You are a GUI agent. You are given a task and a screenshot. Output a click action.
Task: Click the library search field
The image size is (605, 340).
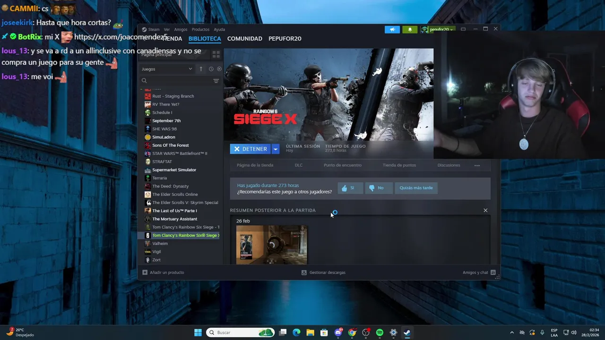click(175, 81)
